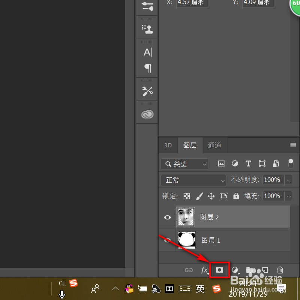Open the Paragraph panel icon
300x300 pixels.
(148, 68)
